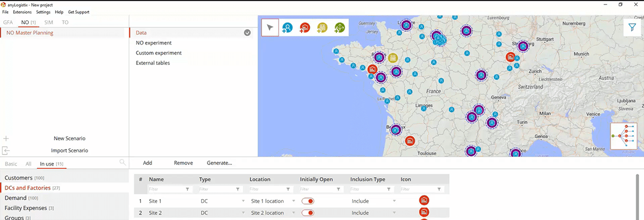
Task: Open Location dropdown for Site 2
Action: coord(294,213)
